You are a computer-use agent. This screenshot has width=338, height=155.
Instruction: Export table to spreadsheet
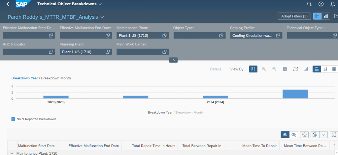[315, 135]
